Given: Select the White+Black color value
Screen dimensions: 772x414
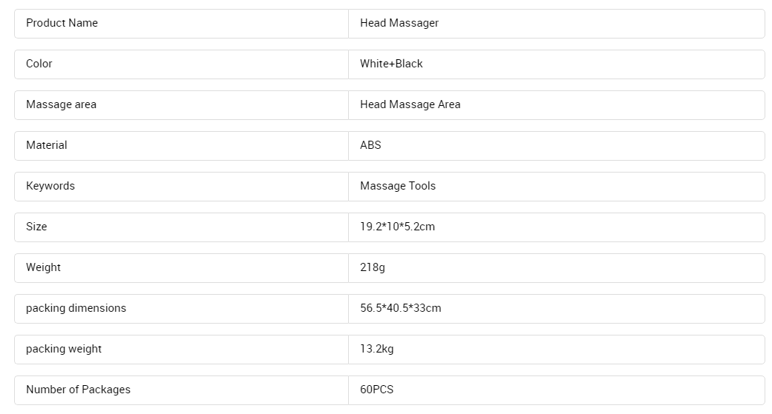Looking at the screenshot, I should click(x=391, y=64).
